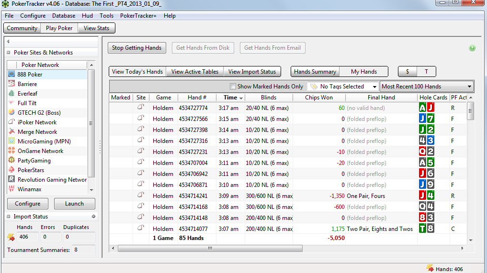Select the PartyGaming icon
This screenshot has height=273, width=487.
pyautogui.click(x=11, y=160)
